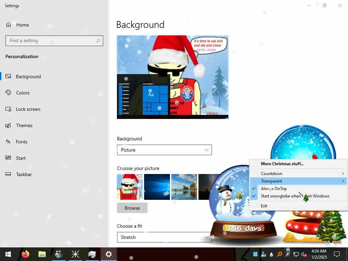Click the 356 days countdown on snowglobe
Screen dimensions: 348x261
(244, 228)
